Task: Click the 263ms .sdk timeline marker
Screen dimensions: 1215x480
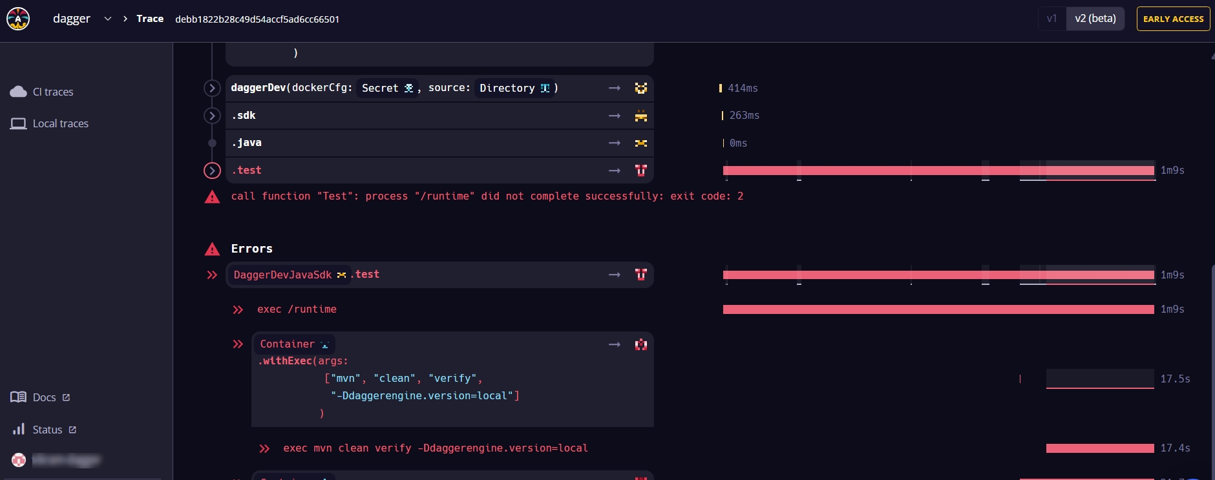Action: (x=723, y=116)
